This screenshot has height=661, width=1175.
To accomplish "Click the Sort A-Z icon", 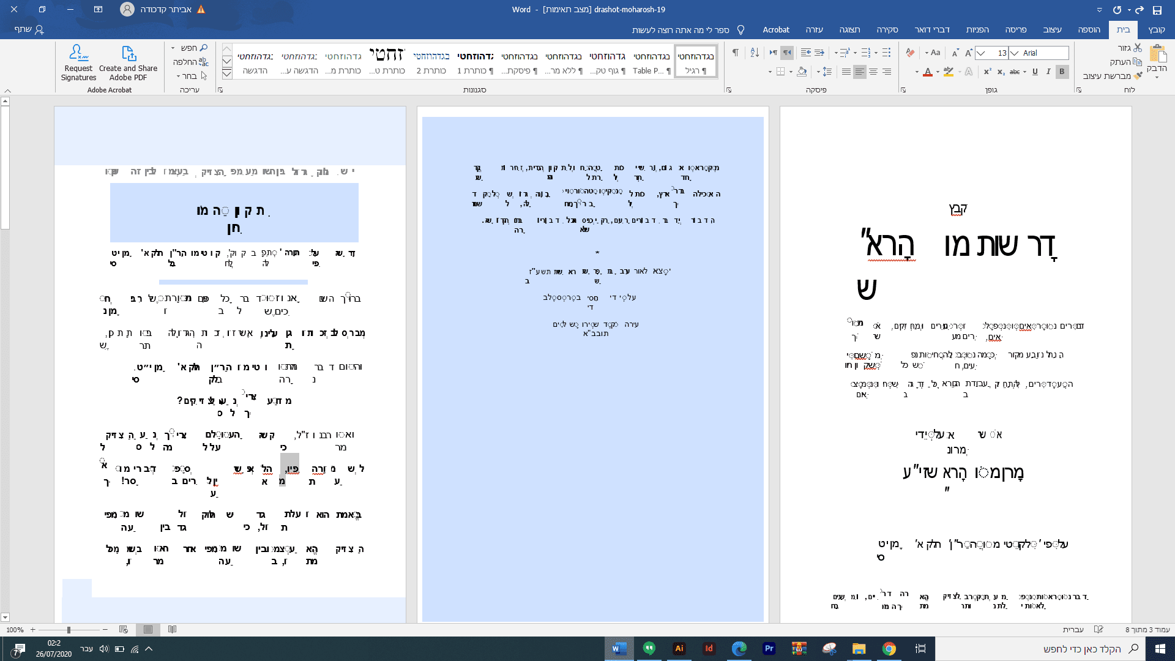I will [x=755, y=53].
